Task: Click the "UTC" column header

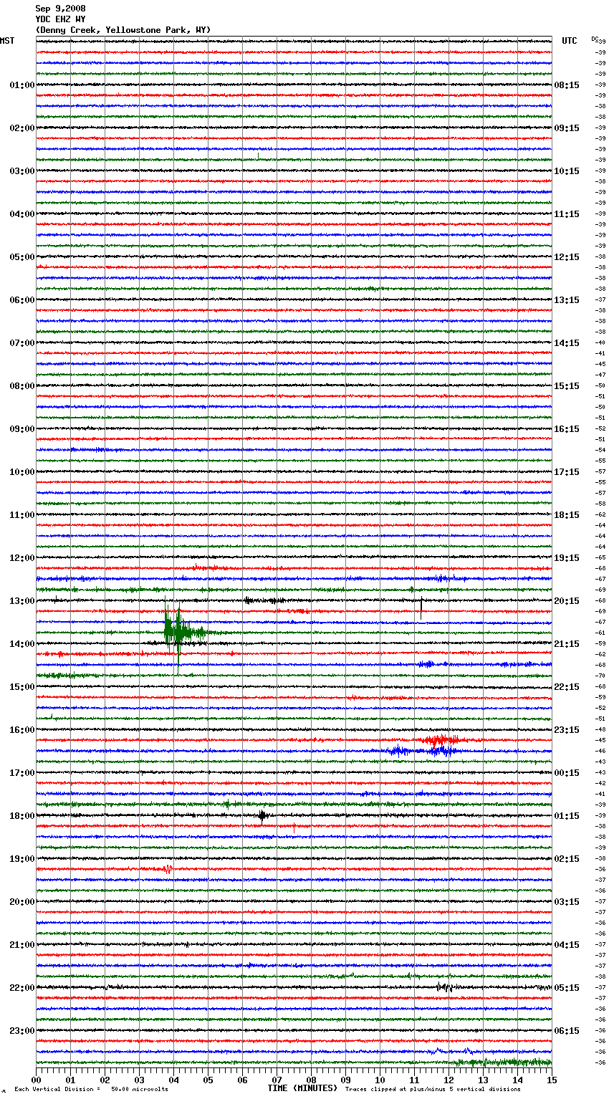Action: tap(570, 41)
